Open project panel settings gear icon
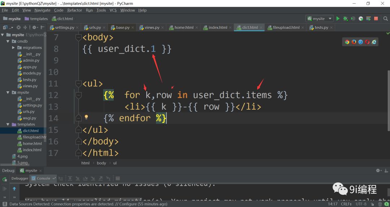Image resolution: width=390 pixels, height=207 pixels. coord(35,27)
